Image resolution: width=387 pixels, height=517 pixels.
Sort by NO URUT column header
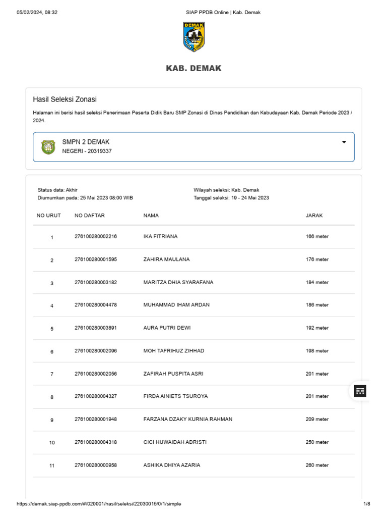(x=49, y=216)
